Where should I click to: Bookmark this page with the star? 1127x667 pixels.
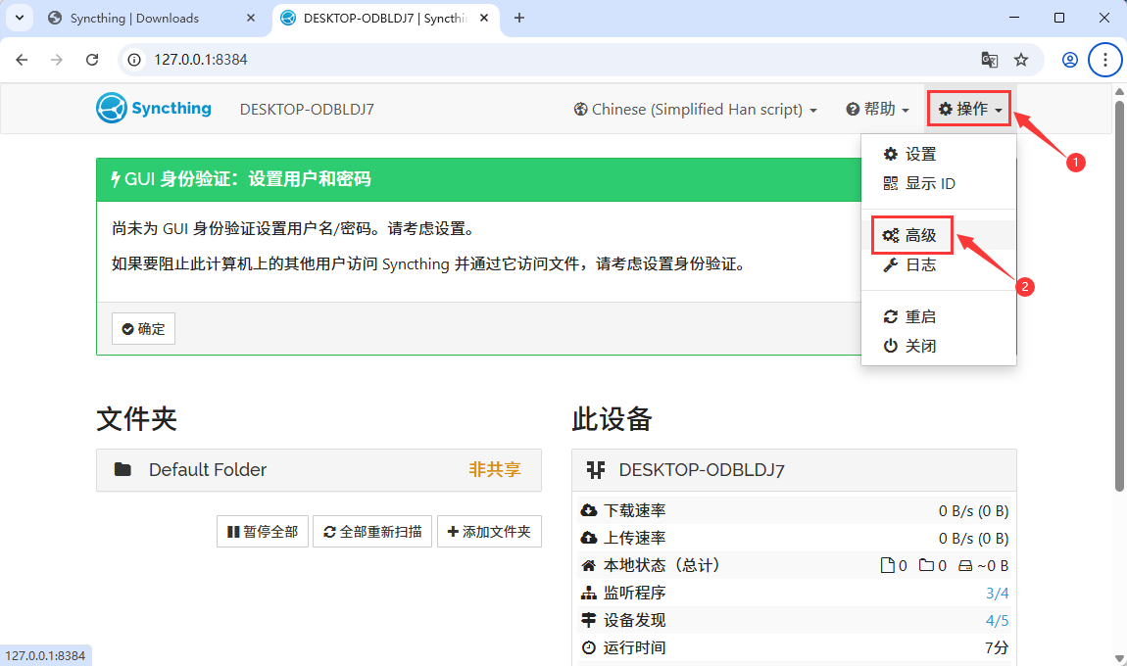point(1021,60)
